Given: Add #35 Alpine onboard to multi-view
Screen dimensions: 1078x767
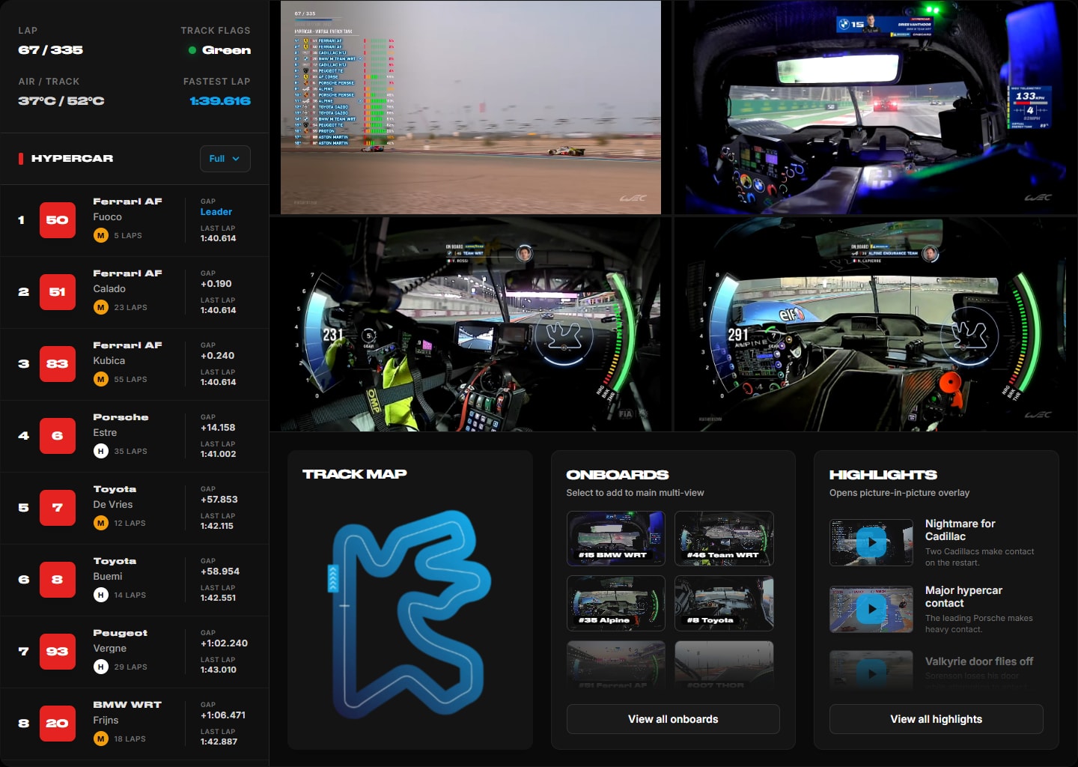Looking at the screenshot, I should tap(615, 603).
